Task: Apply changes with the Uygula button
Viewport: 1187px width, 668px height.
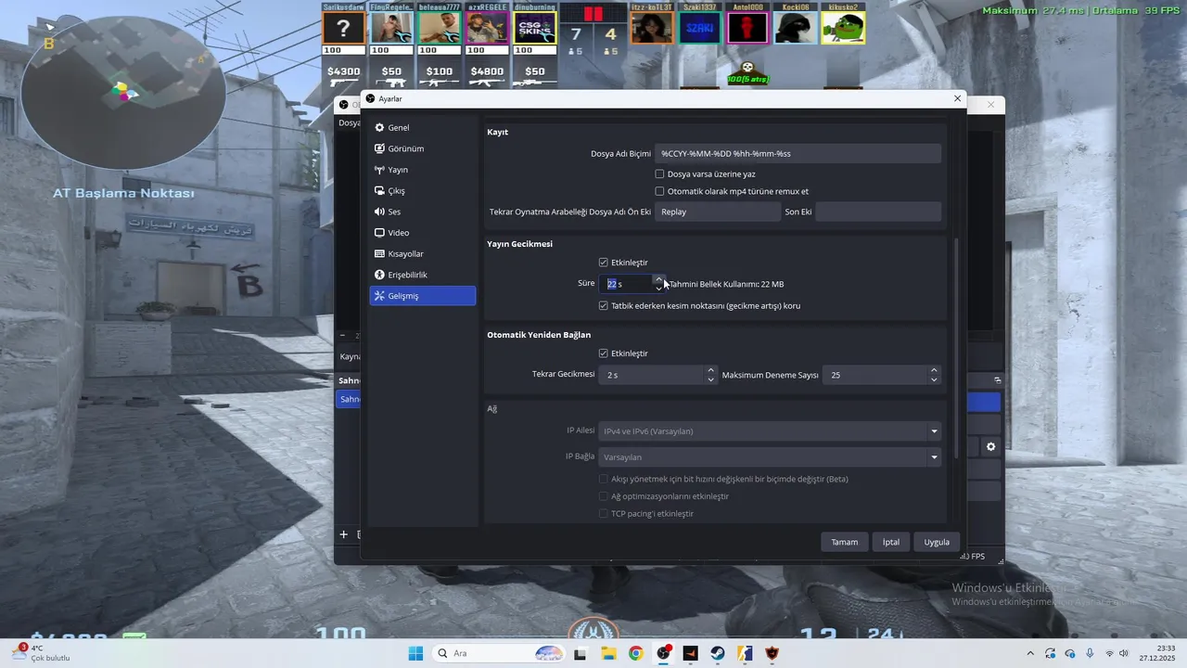Action: 937,542
